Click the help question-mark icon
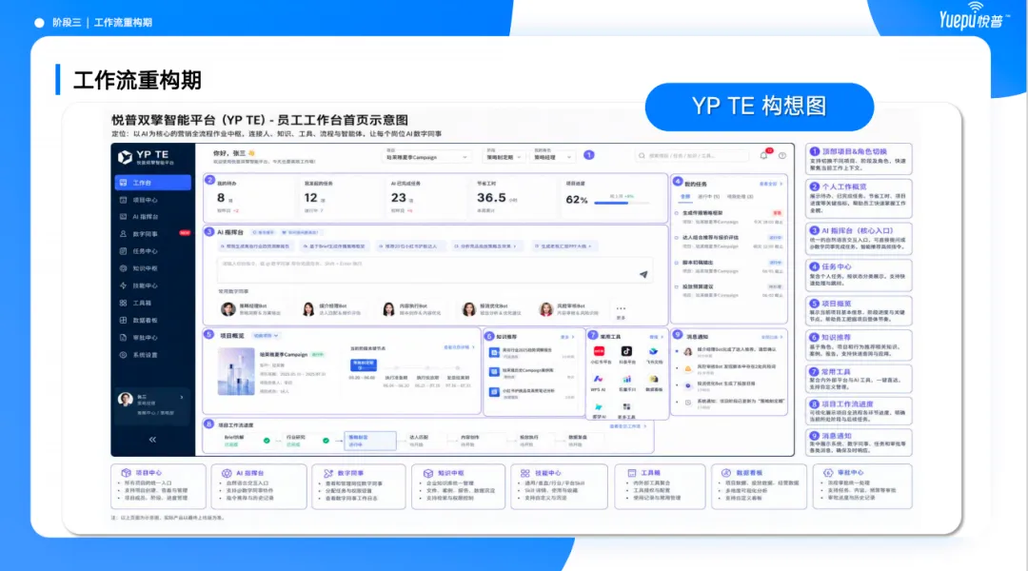The width and height of the screenshot is (1028, 571). point(782,155)
